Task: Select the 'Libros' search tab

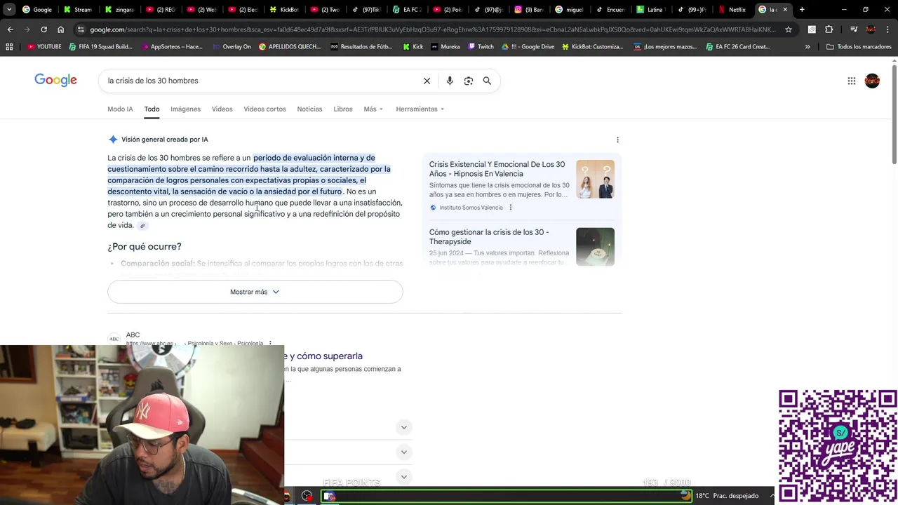Action: (343, 109)
